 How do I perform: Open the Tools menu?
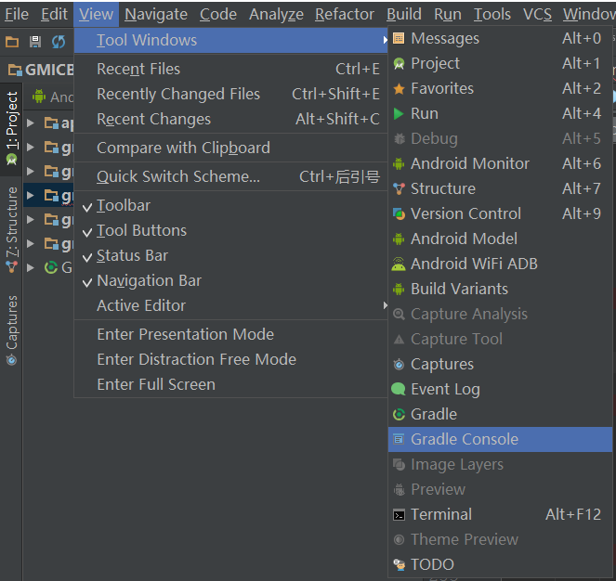[x=491, y=15]
